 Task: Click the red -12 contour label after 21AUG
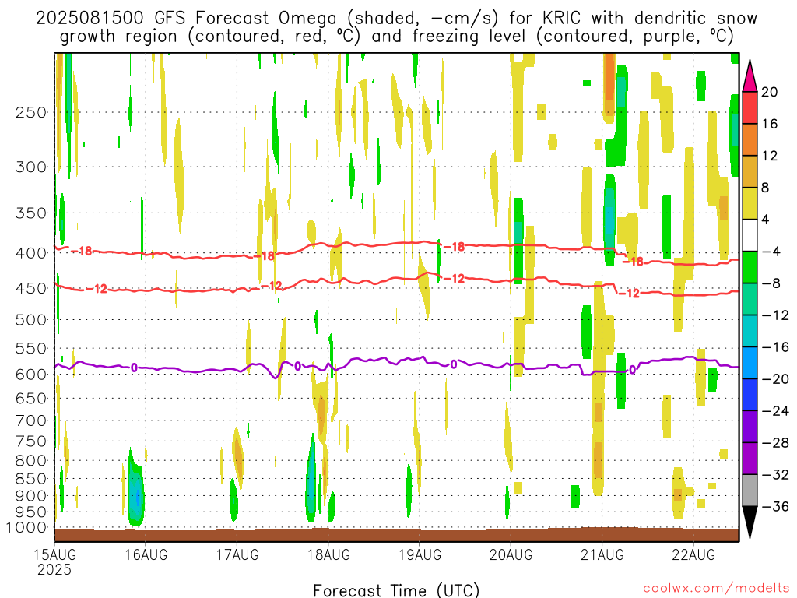coord(629,294)
